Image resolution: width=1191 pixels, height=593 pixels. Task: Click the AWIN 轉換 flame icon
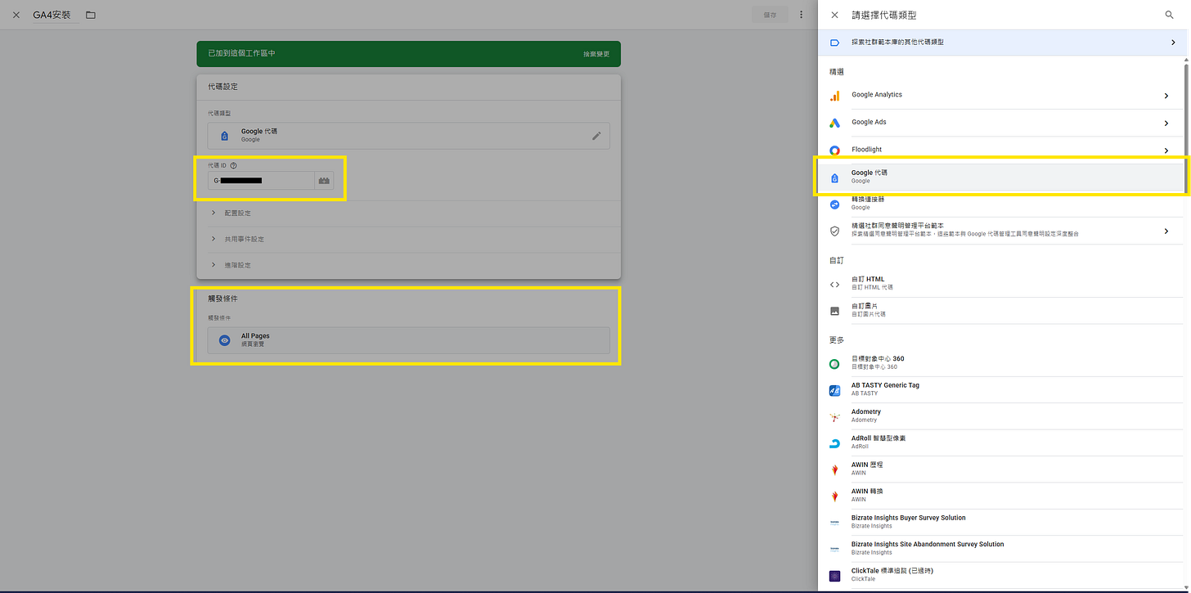click(x=834, y=496)
